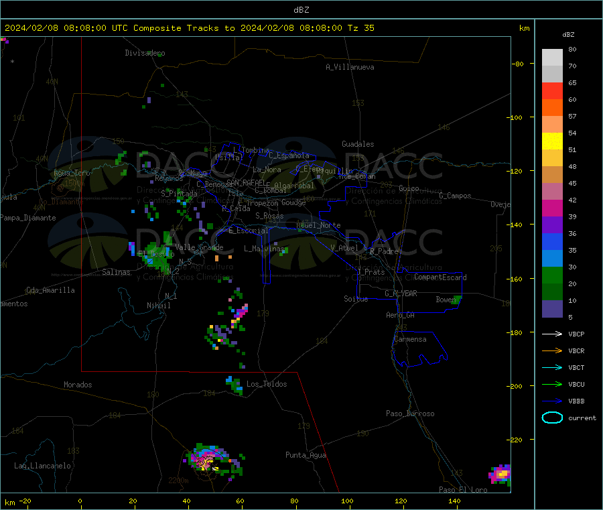Click the Punta_Agua label
The width and height of the screenshot is (603, 510).
point(306,455)
